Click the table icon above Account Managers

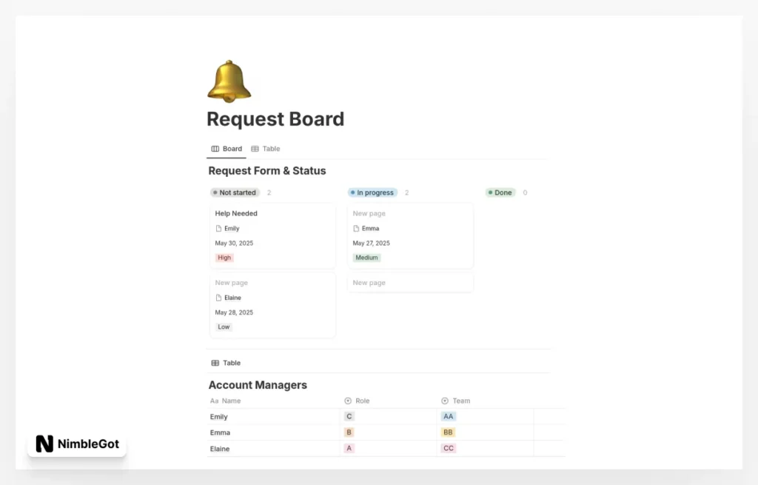(x=215, y=363)
